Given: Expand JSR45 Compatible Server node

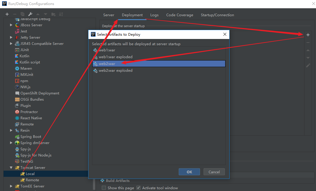Looking at the screenshot, I should pos(11,44).
